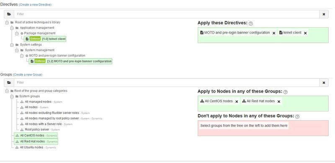Collapse the Application management folder
The width and height of the screenshot is (335, 163).
coord(12,28)
